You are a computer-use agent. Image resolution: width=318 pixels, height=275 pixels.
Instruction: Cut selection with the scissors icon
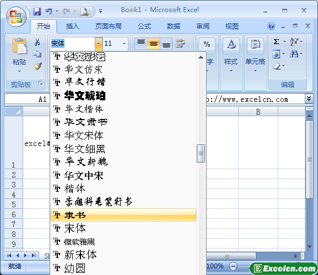(x=37, y=42)
